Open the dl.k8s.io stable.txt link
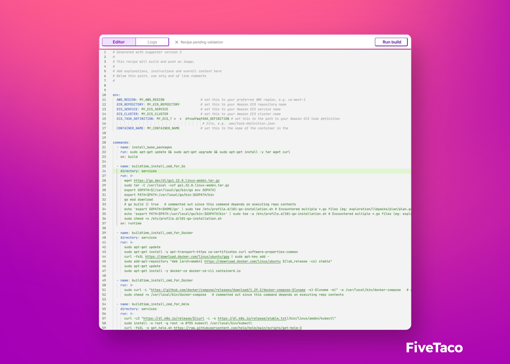Screen dimensions: 510x364 (x=252, y=318)
